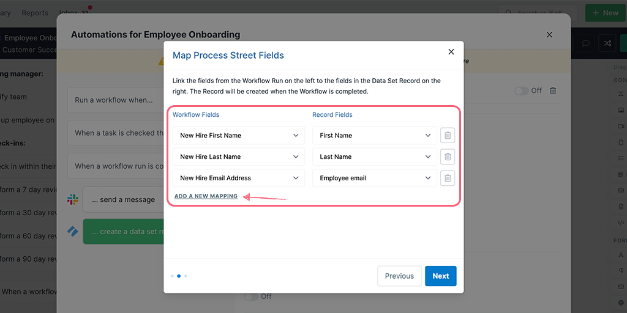Click the Workflow Fields column heading
The width and height of the screenshot is (627, 313).
pos(196,114)
